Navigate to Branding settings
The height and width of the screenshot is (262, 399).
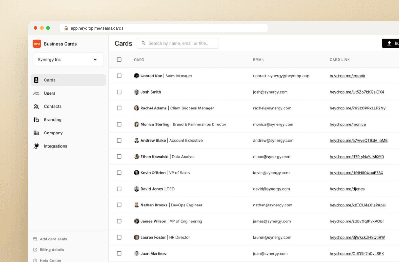[68, 120]
